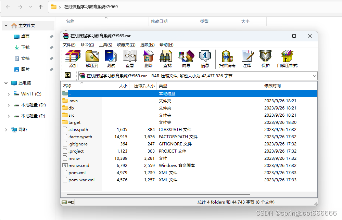Show archive Info (信息) icon
342x220 pixels.
205,59
